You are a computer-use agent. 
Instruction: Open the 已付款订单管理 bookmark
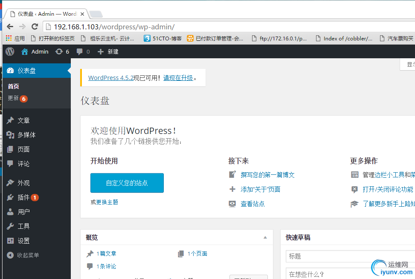(215, 39)
